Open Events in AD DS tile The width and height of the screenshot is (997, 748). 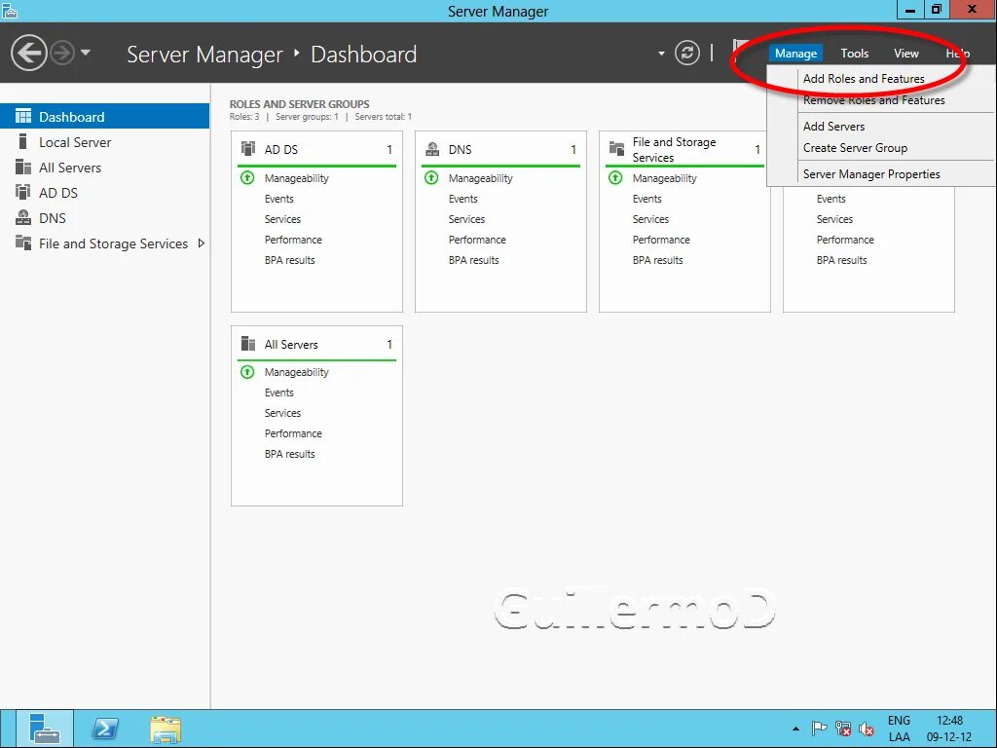pos(279,199)
